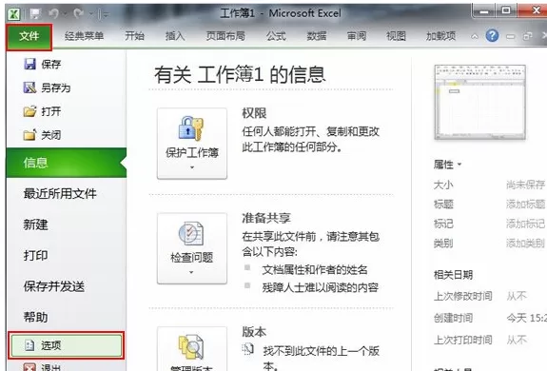The image size is (547, 371).
Task: Click 退出 (Exit) in File menu
Action: pos(43,367)
